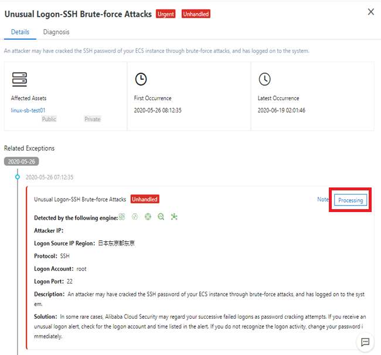Click the Logon Port value 22
Image resolution: width=381 pixels, height=355 pixels.
(x=70, y=281)
